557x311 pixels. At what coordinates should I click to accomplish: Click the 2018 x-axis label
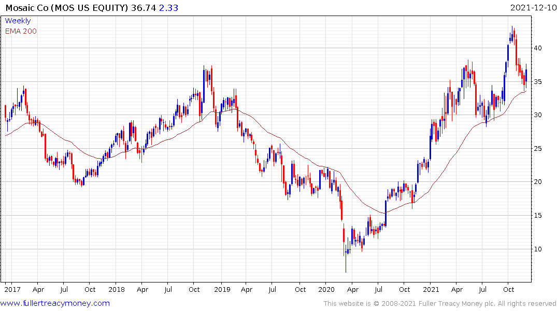(117, 289)
